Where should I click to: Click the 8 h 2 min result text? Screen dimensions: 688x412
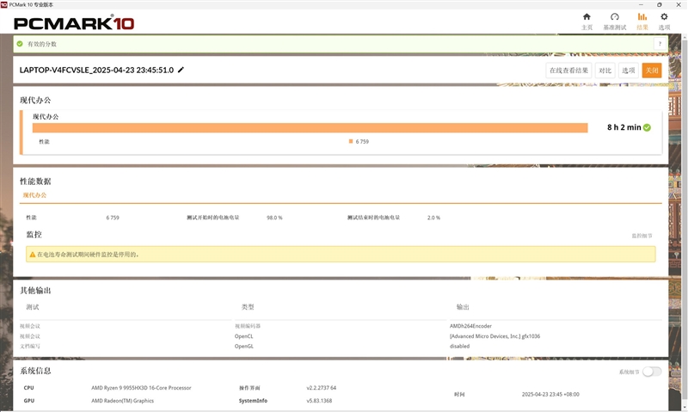(624, 127)
